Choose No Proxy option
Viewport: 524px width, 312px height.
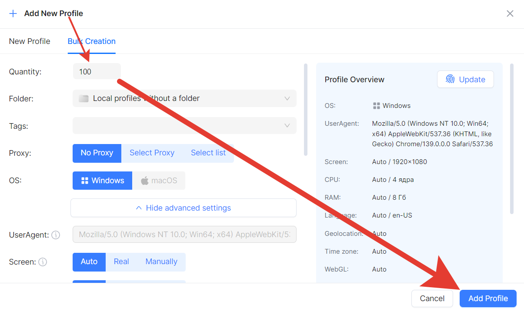click(97, 153)
